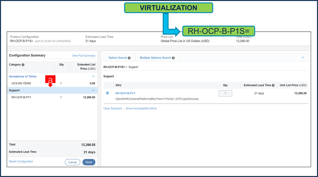Select the RH-OCP-B-P1Y radio button
The height and width of the screenshot is (177, 318).
(x=107, y=93)
